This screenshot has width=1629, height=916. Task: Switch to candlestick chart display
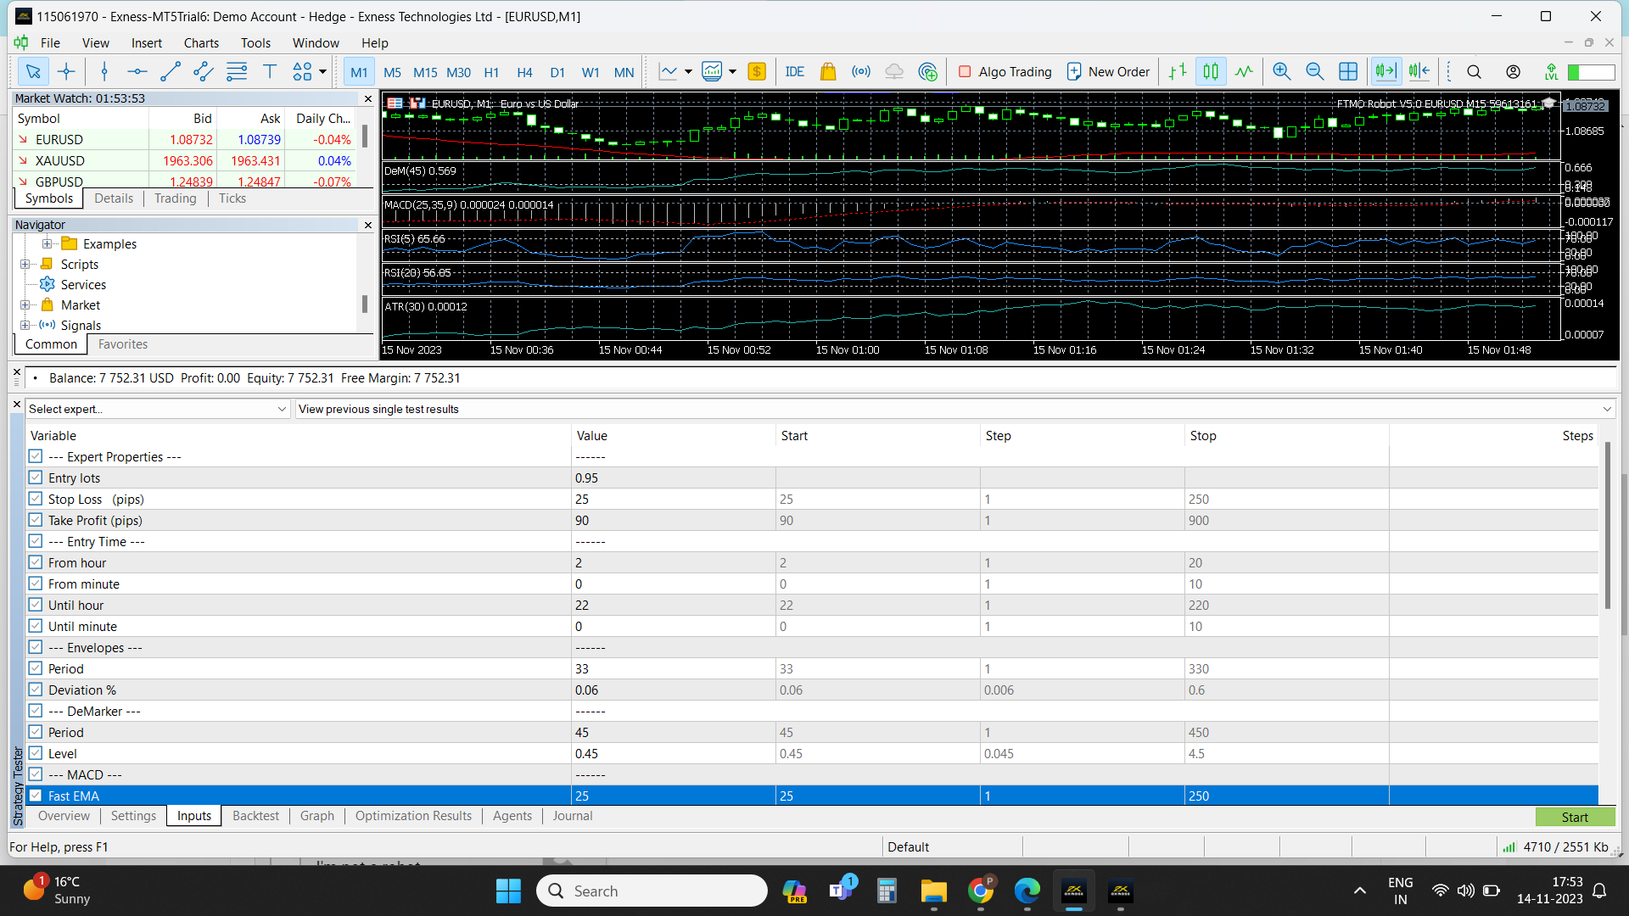(1211, 72)
